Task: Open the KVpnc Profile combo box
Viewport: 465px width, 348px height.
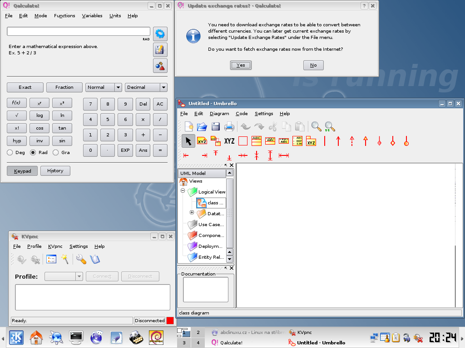Action: point(64,276)
